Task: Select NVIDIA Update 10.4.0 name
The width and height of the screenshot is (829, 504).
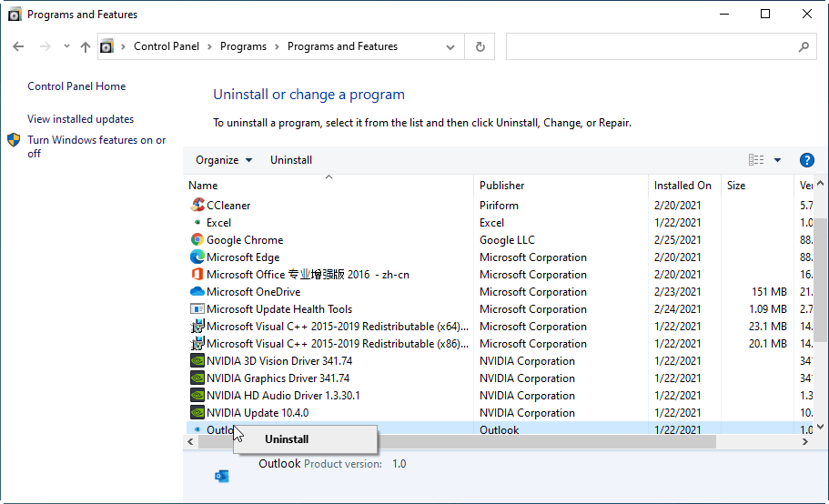Action: coord(258,413)
